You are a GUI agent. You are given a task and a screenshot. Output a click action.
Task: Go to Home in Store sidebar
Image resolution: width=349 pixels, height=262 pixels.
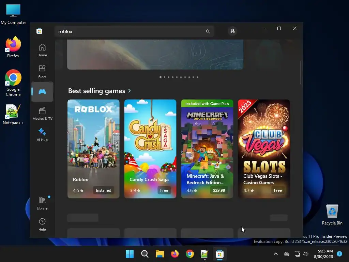[42, 50]
